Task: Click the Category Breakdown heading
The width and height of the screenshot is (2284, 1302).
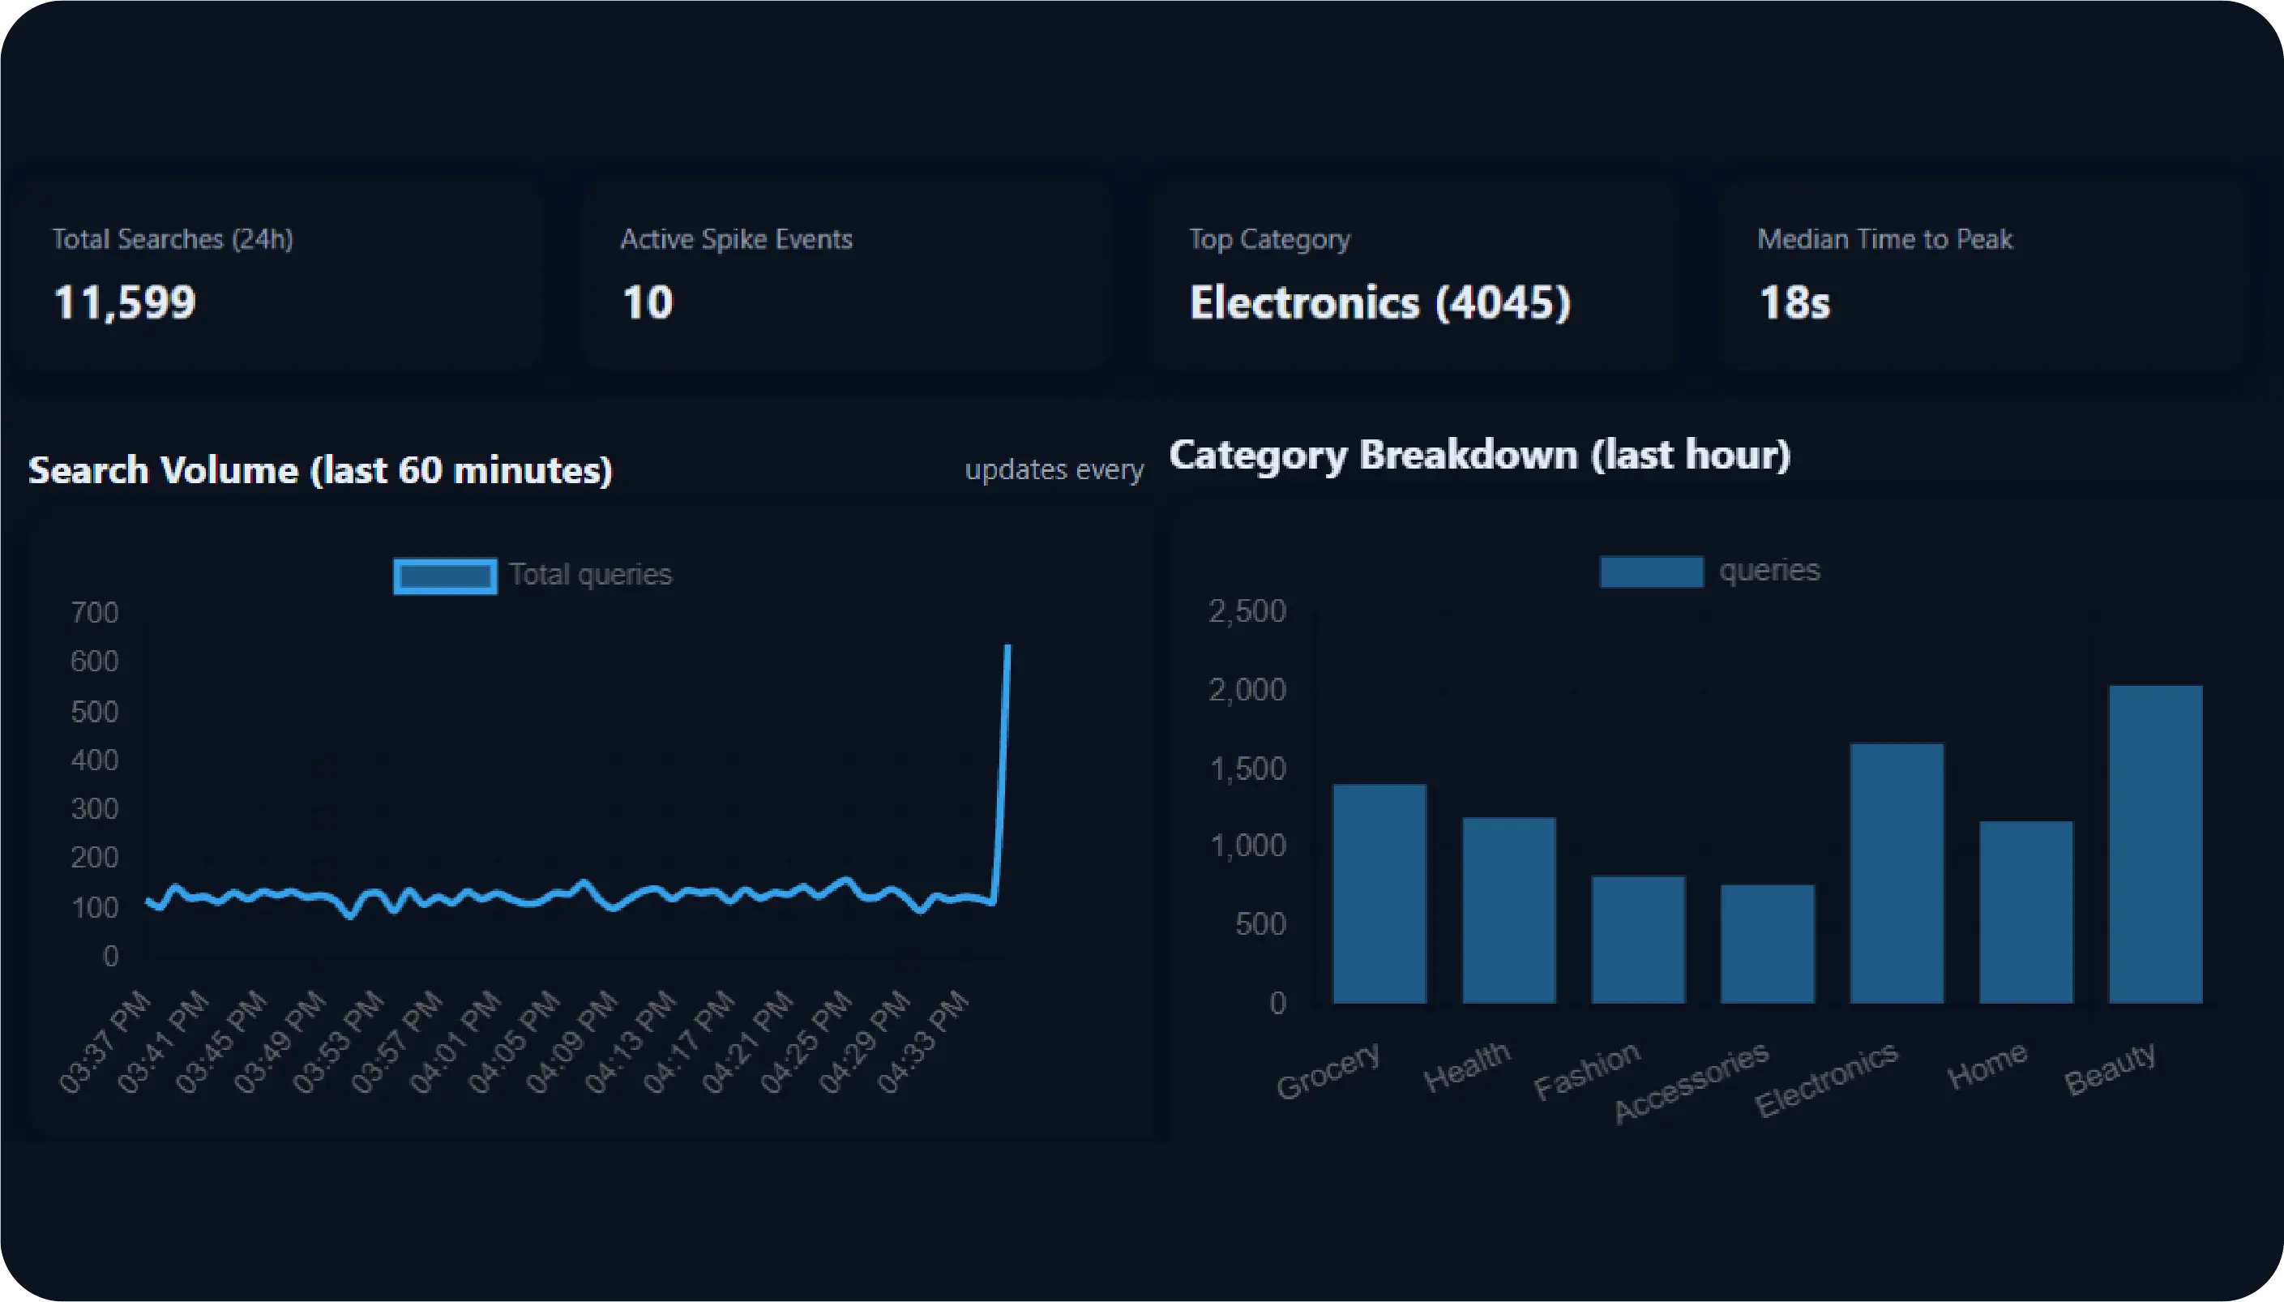Action: coord(1479,455)
